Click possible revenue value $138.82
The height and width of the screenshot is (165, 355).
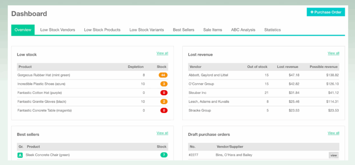[x=332, y=75]
